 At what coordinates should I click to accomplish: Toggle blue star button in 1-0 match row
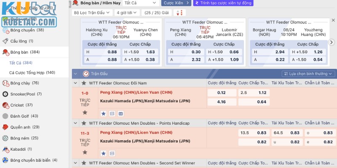pos(104,113)
